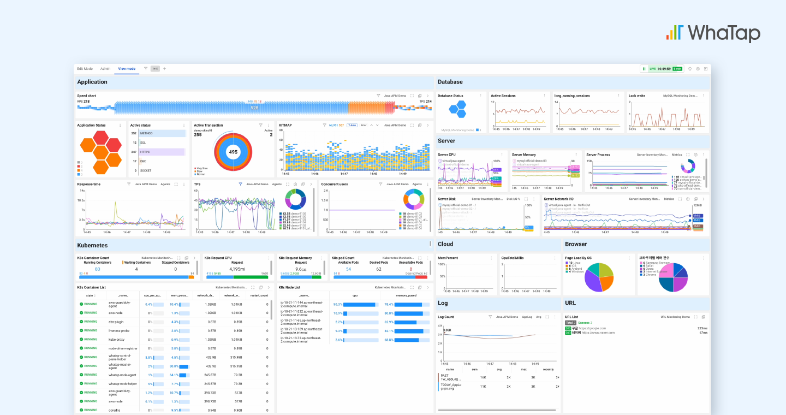
Task: Click the cpu bar showing 90.3% in K8s Node List
Action: 360,304
